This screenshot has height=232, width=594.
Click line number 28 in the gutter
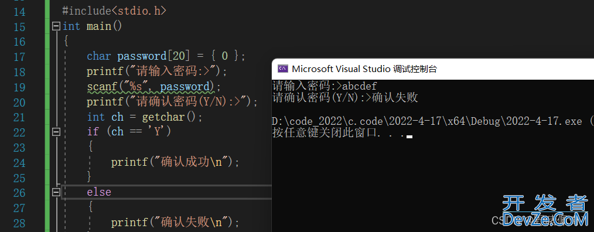click(19, 223)
